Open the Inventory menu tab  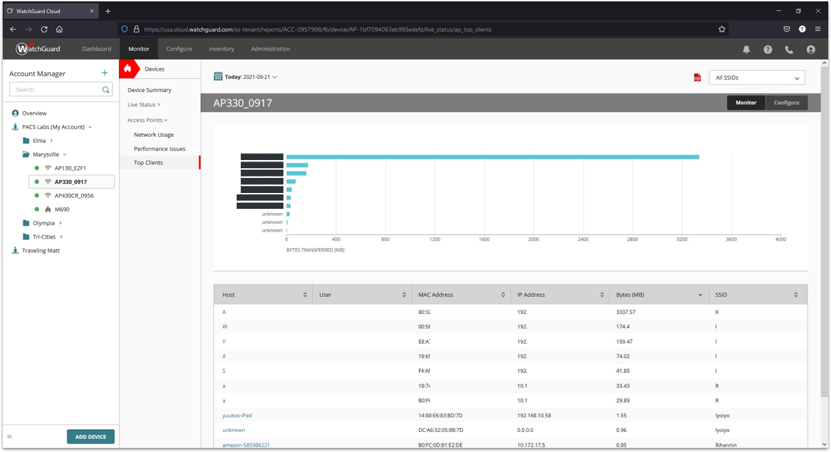pos(222,49)
